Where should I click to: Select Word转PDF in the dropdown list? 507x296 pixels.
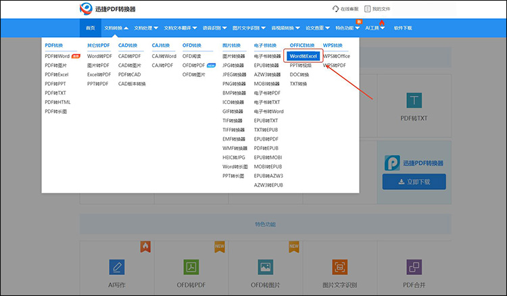click(x=99, y=56)
